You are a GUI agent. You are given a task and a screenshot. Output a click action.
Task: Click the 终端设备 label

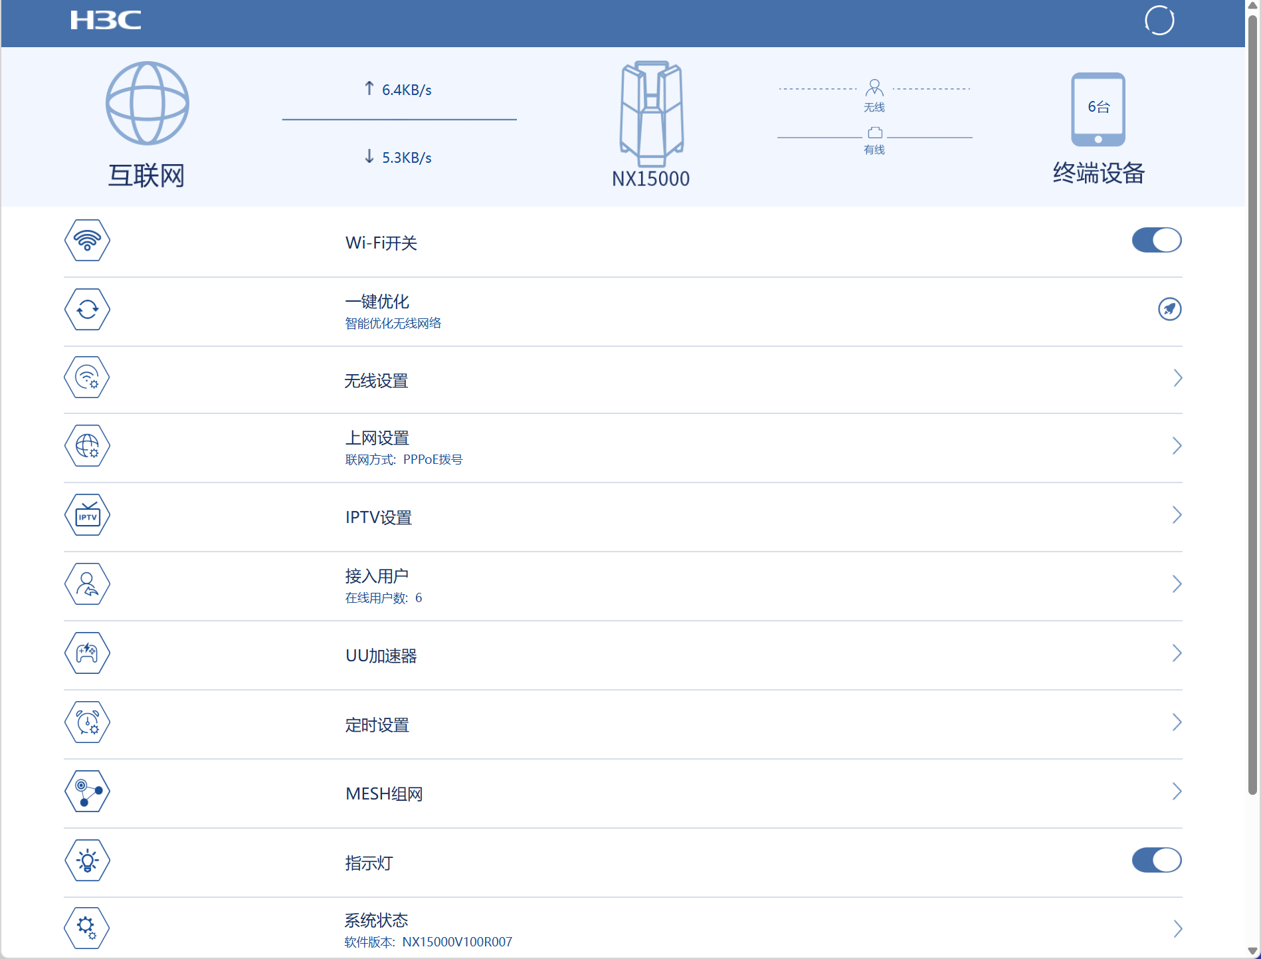pos(1099,173)
